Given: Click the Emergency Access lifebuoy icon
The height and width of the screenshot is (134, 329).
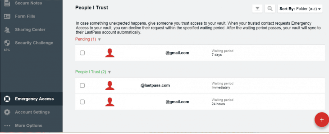Looking at the screenshot, I should click(x=7, y=99).
